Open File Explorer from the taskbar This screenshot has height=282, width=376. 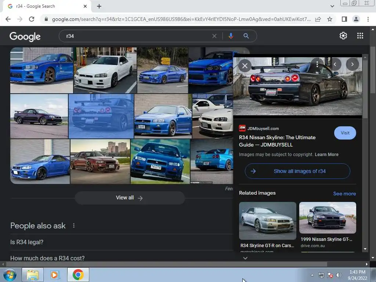click(x=33, y=275)
